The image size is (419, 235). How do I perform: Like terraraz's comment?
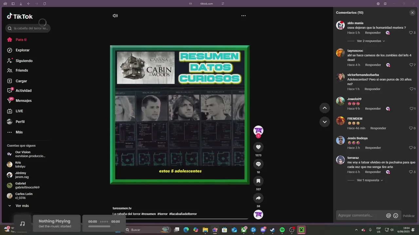pos(411,172)
